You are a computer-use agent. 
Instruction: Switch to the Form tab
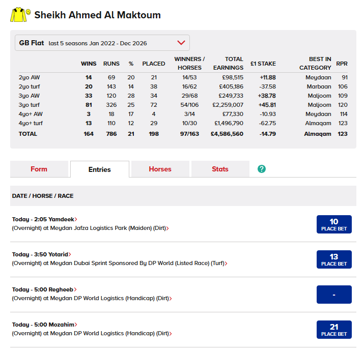coord(39,169)
